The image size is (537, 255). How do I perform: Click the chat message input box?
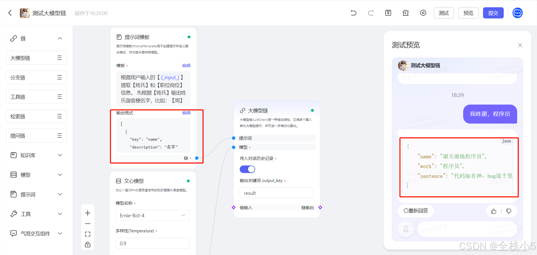(x=467, y=229)
